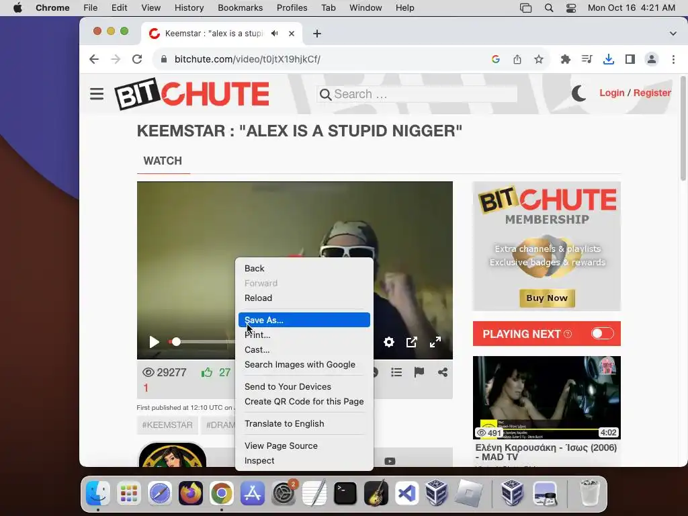The image size is (688, 516).
Task: Choose Inspect from context menu
Action: coord(304,461)
